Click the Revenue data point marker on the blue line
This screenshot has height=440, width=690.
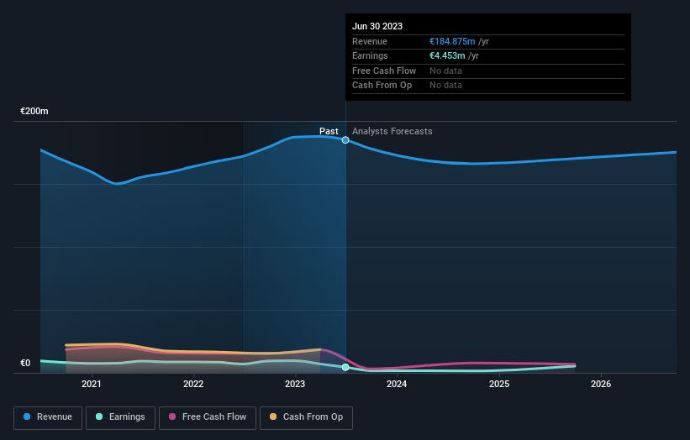(345, 139)
